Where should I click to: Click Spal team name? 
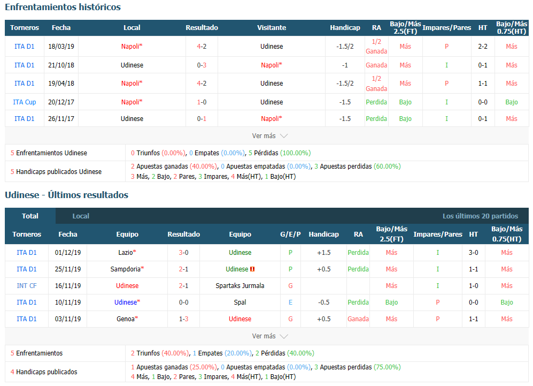240,302
